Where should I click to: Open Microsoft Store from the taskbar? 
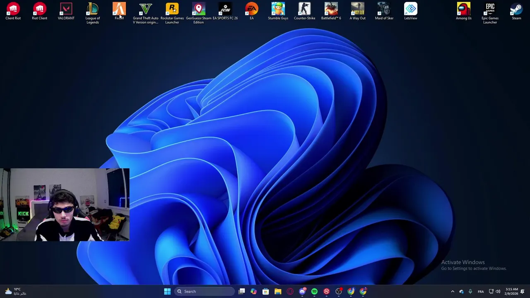pos(266,291)
